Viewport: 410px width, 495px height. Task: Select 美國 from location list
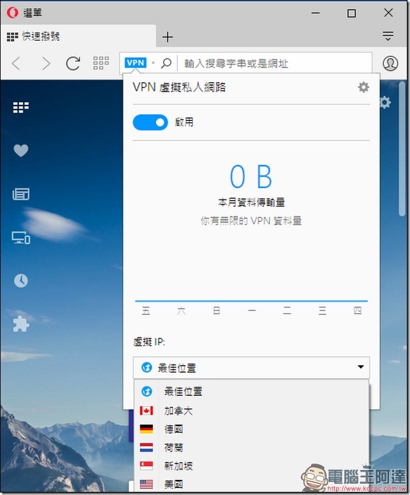point(251,484)
